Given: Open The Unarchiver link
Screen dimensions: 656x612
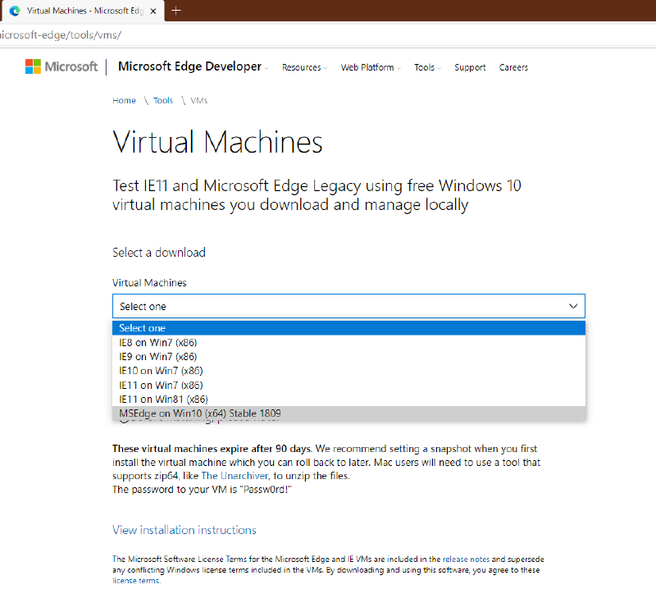Looking at the screenshot, I should pos(235,476).
